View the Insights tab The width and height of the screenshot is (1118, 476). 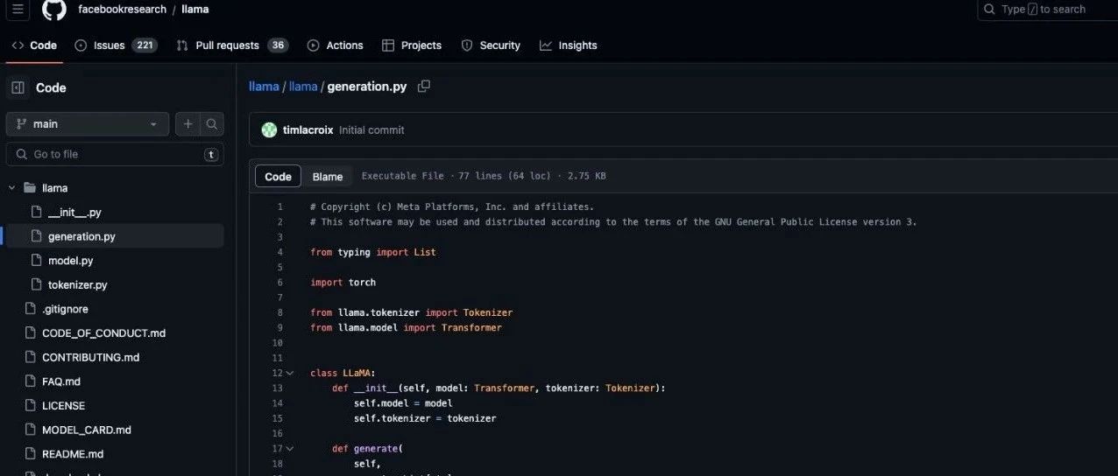[569, 45]
